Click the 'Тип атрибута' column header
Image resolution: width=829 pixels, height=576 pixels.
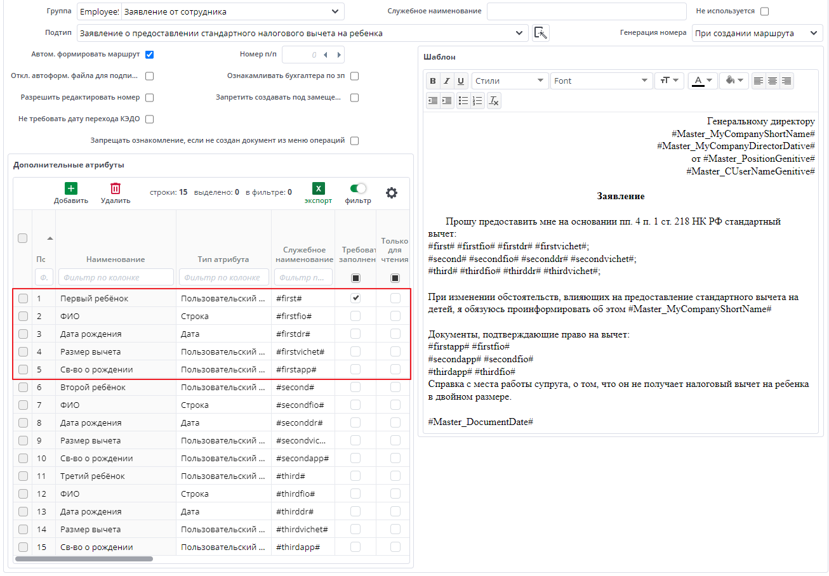coord(223,259)
